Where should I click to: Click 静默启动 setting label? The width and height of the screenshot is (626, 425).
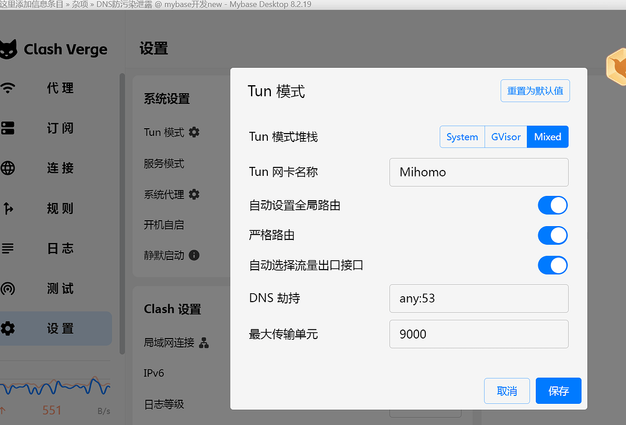[164, 255]
